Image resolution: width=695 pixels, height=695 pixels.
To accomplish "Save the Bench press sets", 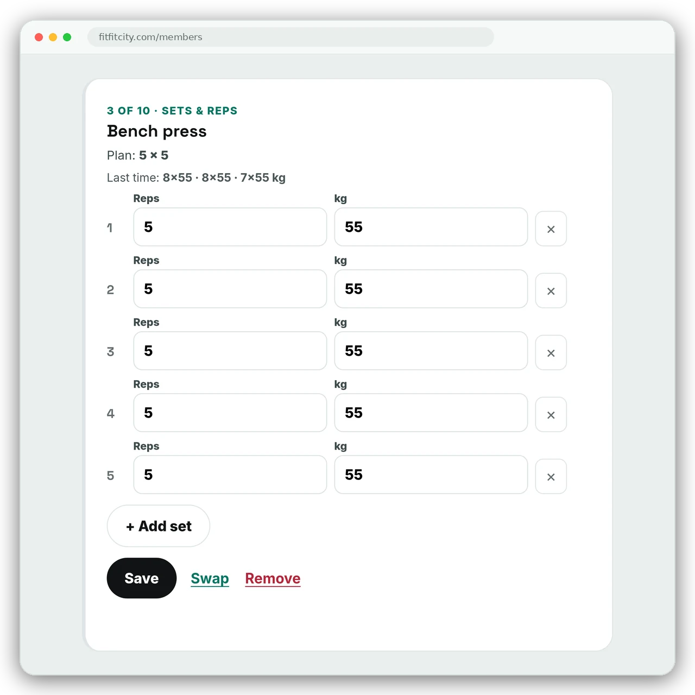I will (142, 578).
